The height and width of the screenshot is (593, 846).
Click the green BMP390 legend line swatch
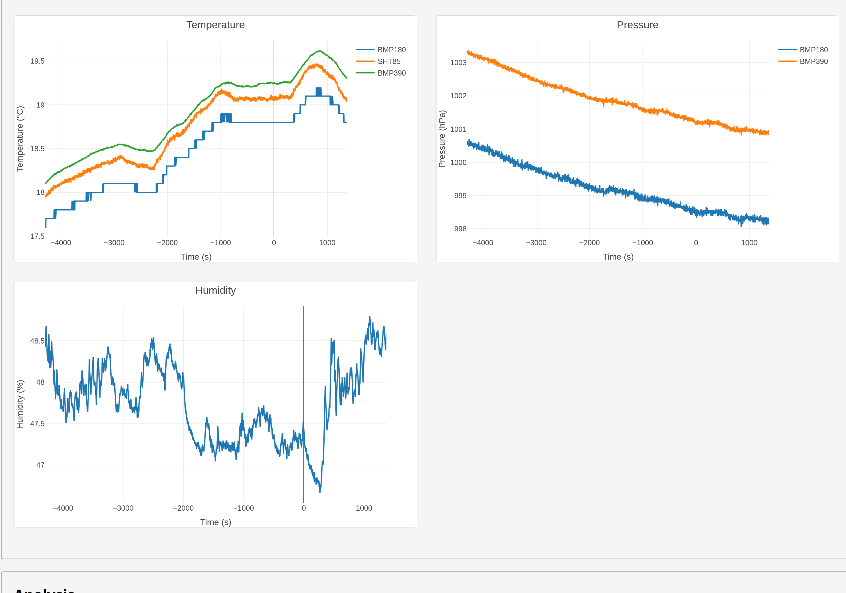click(x=365, y=73)
